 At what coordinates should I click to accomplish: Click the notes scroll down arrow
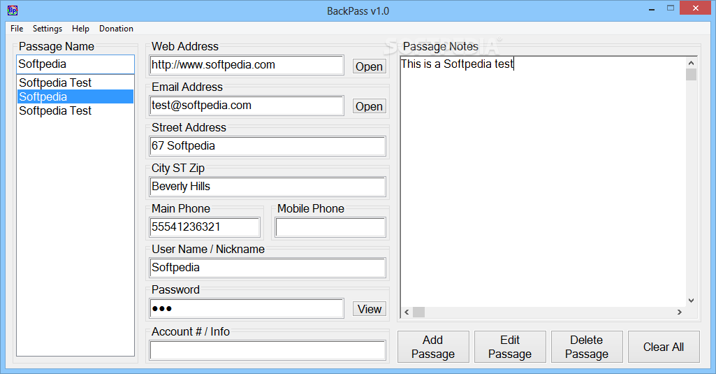click(x=691, y=301)
